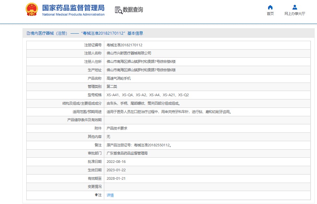
Task: Click the 网上办事大厅 person icon
Action: [295, 7]
